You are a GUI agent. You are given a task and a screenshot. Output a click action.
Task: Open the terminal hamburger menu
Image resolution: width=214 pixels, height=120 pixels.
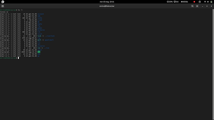click(x=197, y=6)
